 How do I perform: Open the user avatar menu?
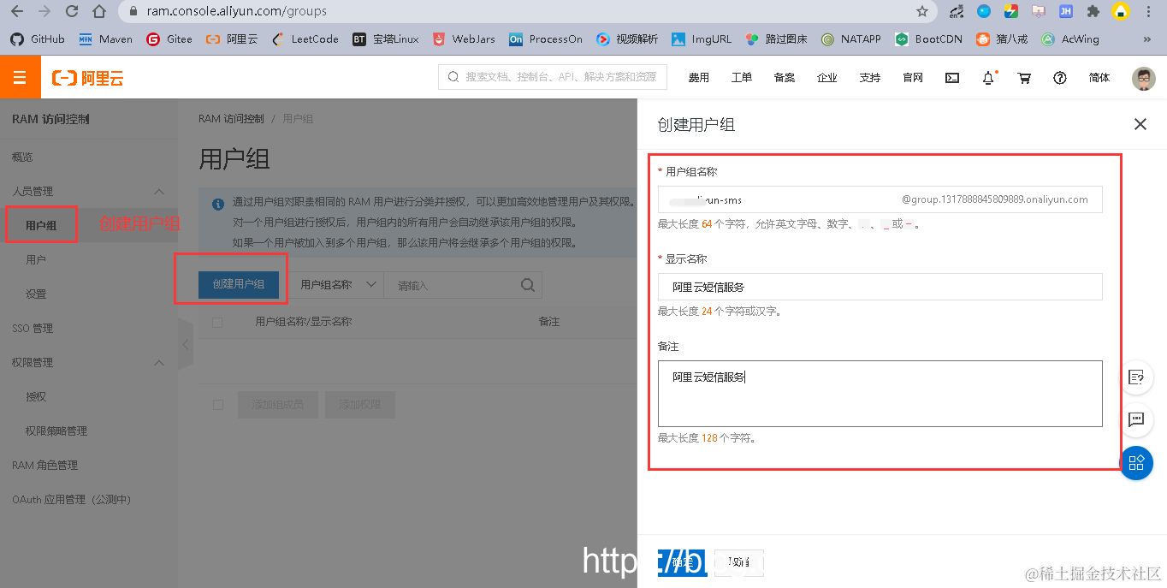click(1143, 79)
